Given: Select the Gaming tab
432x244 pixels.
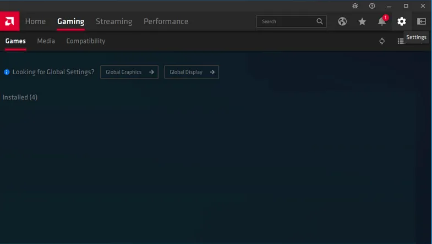Looking at the screenshot, I should (x=71, y=21).
